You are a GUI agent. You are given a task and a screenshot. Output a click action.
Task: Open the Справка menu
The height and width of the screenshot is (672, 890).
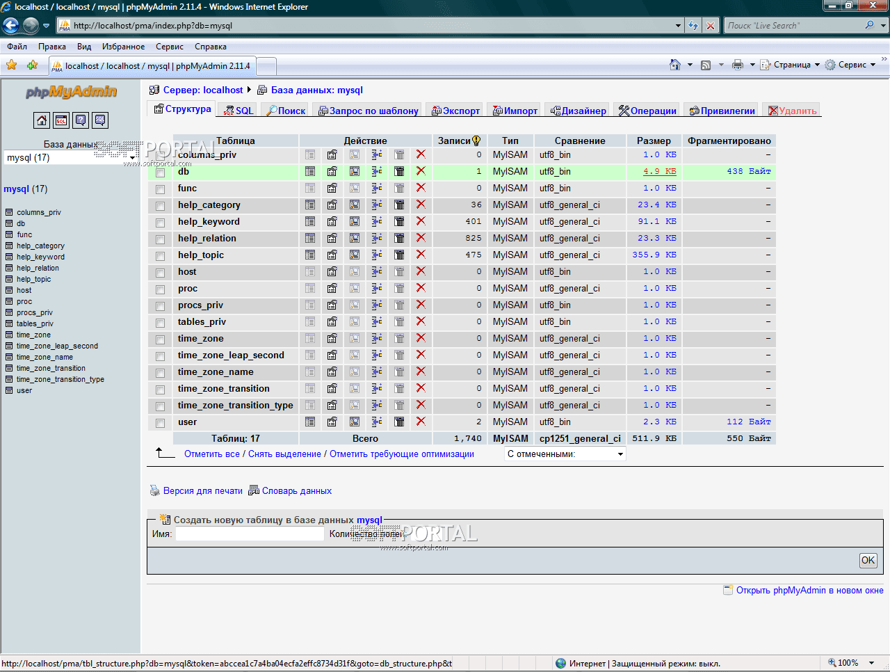pyautogui.click(x=211, y=47)
